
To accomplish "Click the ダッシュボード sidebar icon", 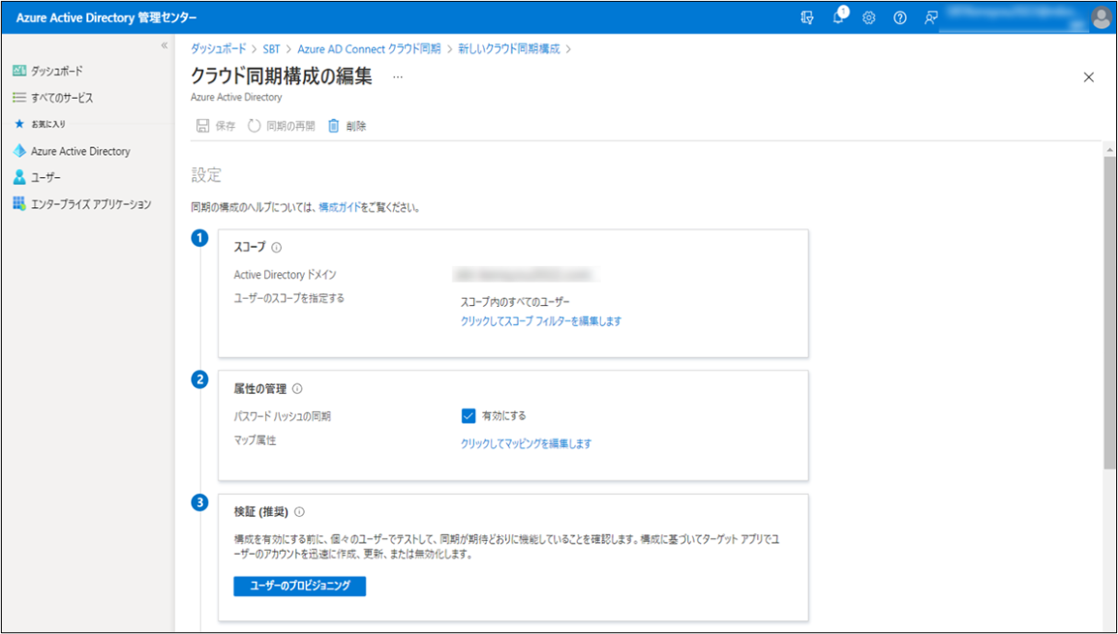I will 19,71.
